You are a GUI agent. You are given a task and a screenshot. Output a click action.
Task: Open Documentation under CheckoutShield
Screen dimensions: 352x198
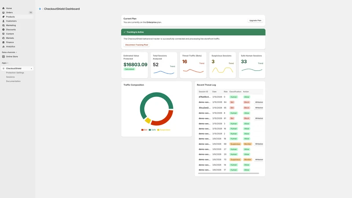[13, 81]
